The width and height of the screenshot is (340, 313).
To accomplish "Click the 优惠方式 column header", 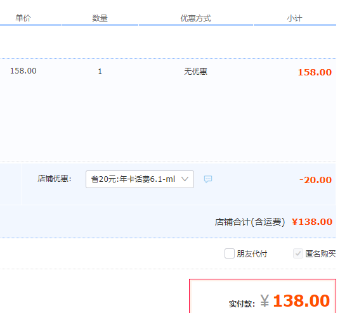I will [x=196, y=18].
